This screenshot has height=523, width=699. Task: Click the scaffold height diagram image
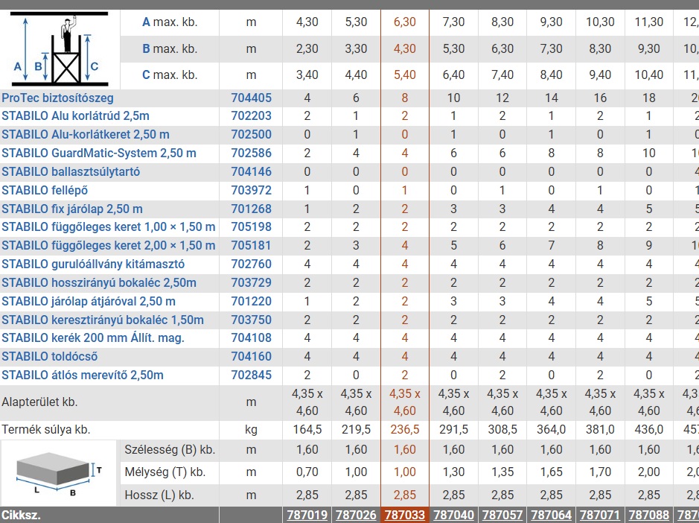(60, 49)
